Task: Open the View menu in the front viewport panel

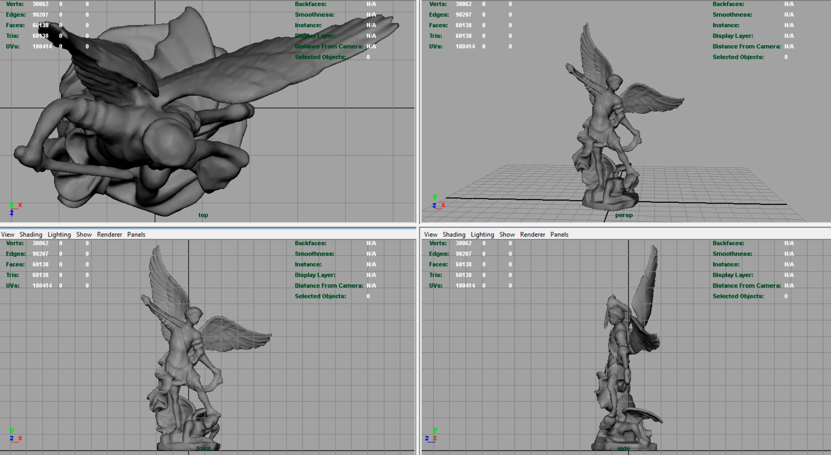Action: (7, 234)
